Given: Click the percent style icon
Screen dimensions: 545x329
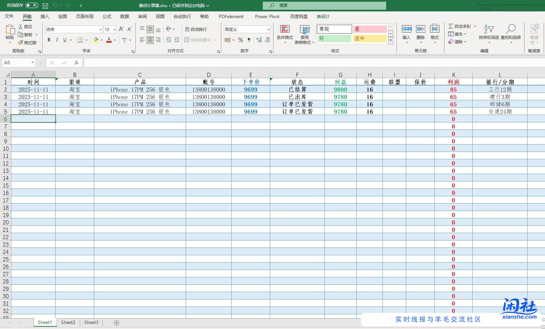Looking at the screenshot, I should coord(240,40).
